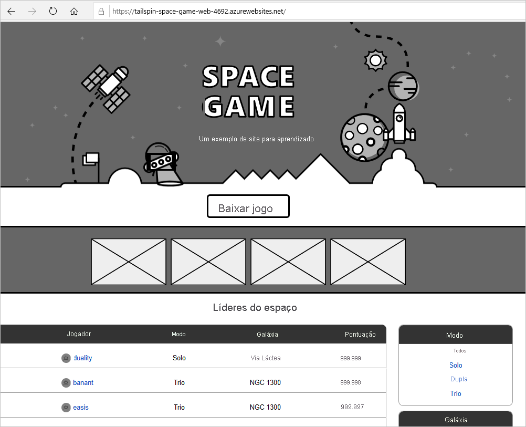Screen dimensions: 526x427
Task: Filter leaderboard by Trio mode
Action: pos(455,393)
